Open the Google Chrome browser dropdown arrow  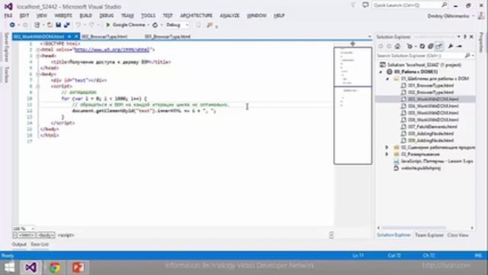tap(149, 25)
